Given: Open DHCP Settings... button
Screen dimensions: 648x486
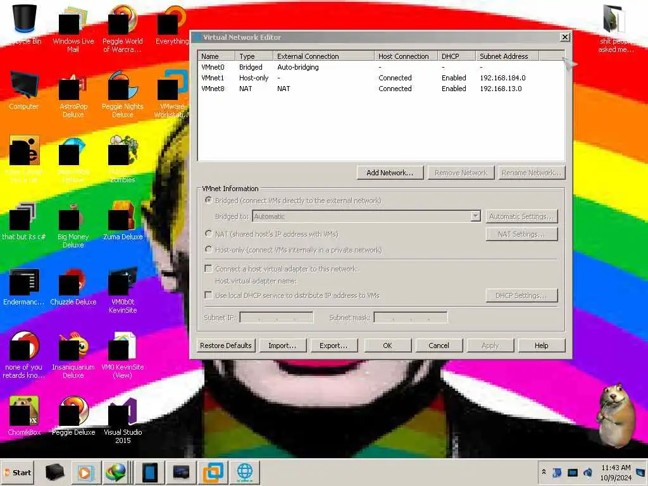Looking at the screenshot, I should pyautogui.click(x=521, y=296).
